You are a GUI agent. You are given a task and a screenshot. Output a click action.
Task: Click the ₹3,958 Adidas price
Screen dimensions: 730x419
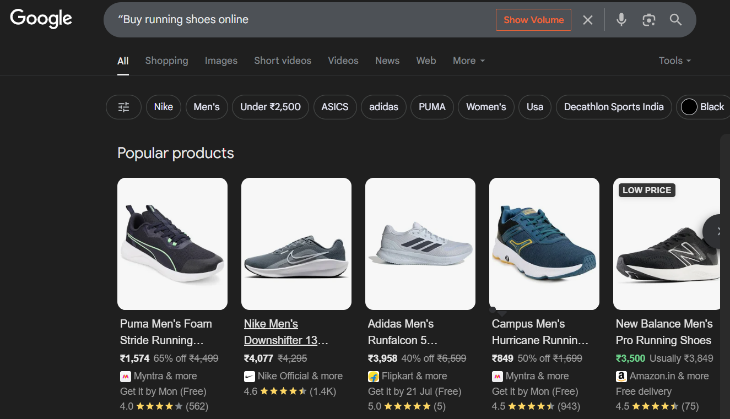(383, 358)
